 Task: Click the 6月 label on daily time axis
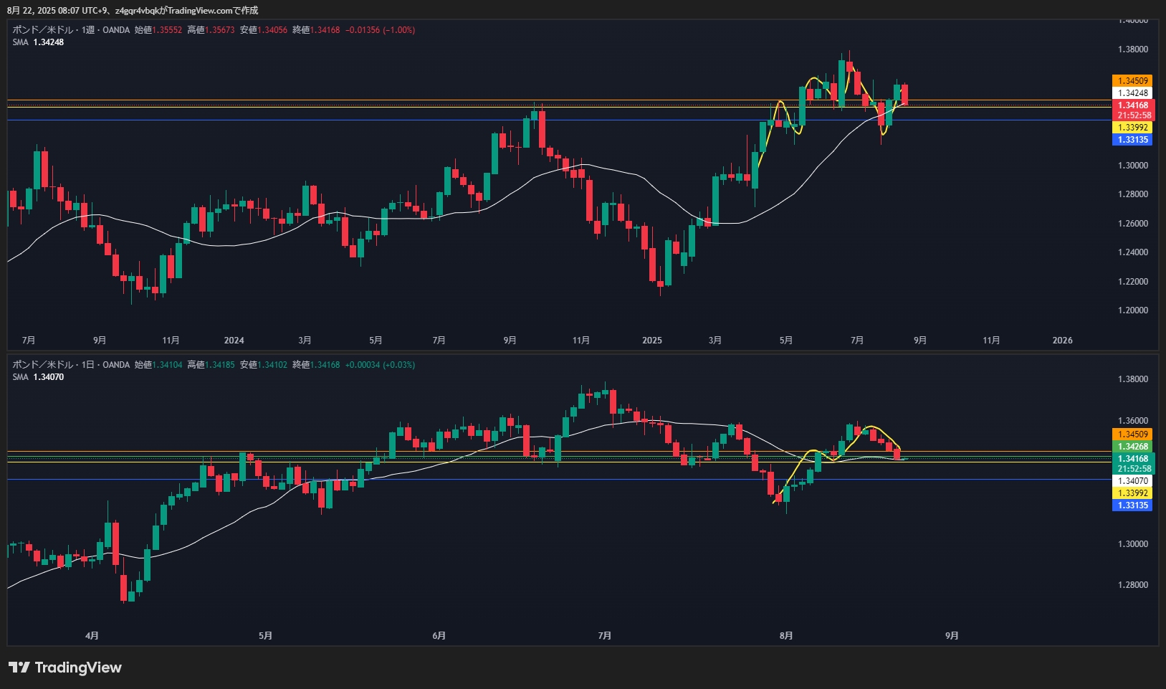pyautogui.click(x=439, y=636)
